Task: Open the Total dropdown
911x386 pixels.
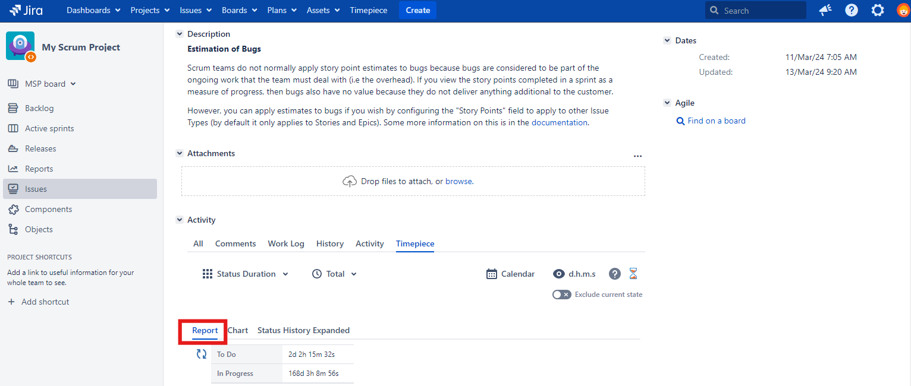Action: 334,274
